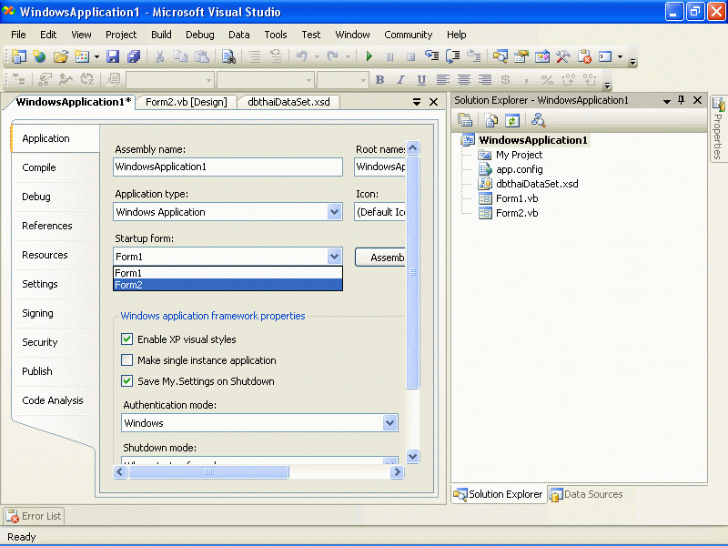Click the New Project toolbar icon
The image size is (728, 546).
tap(18, 56)
